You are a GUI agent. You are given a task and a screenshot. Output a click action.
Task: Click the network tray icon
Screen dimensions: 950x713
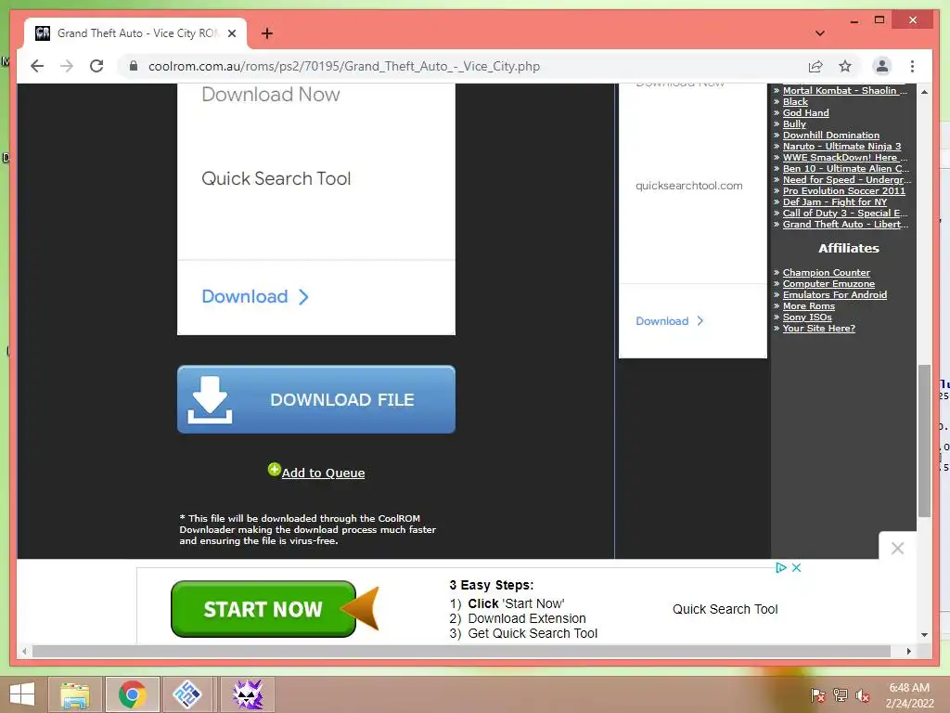point(841,695)
